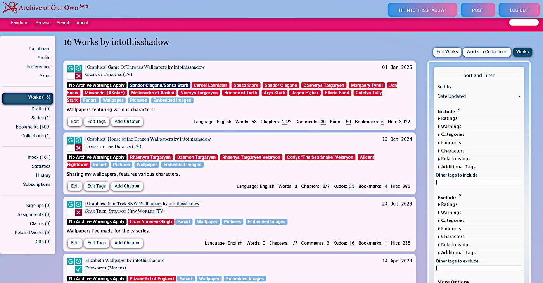Screen dimensions: 543x283
Task: Click the rating icon on Star Trek SNW Wallpapers
Action: 70,204
